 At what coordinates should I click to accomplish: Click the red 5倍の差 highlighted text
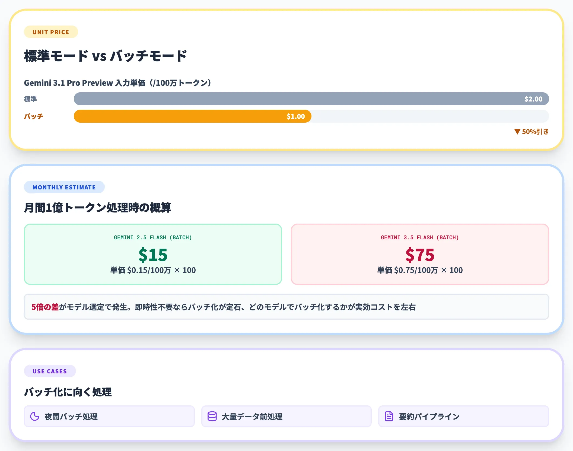point(45,307)
